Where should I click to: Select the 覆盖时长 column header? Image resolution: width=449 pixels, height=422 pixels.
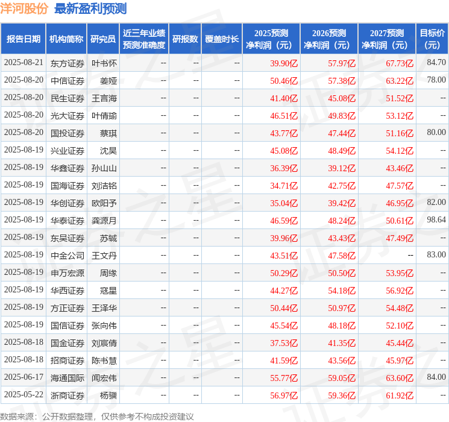point(222,39)
